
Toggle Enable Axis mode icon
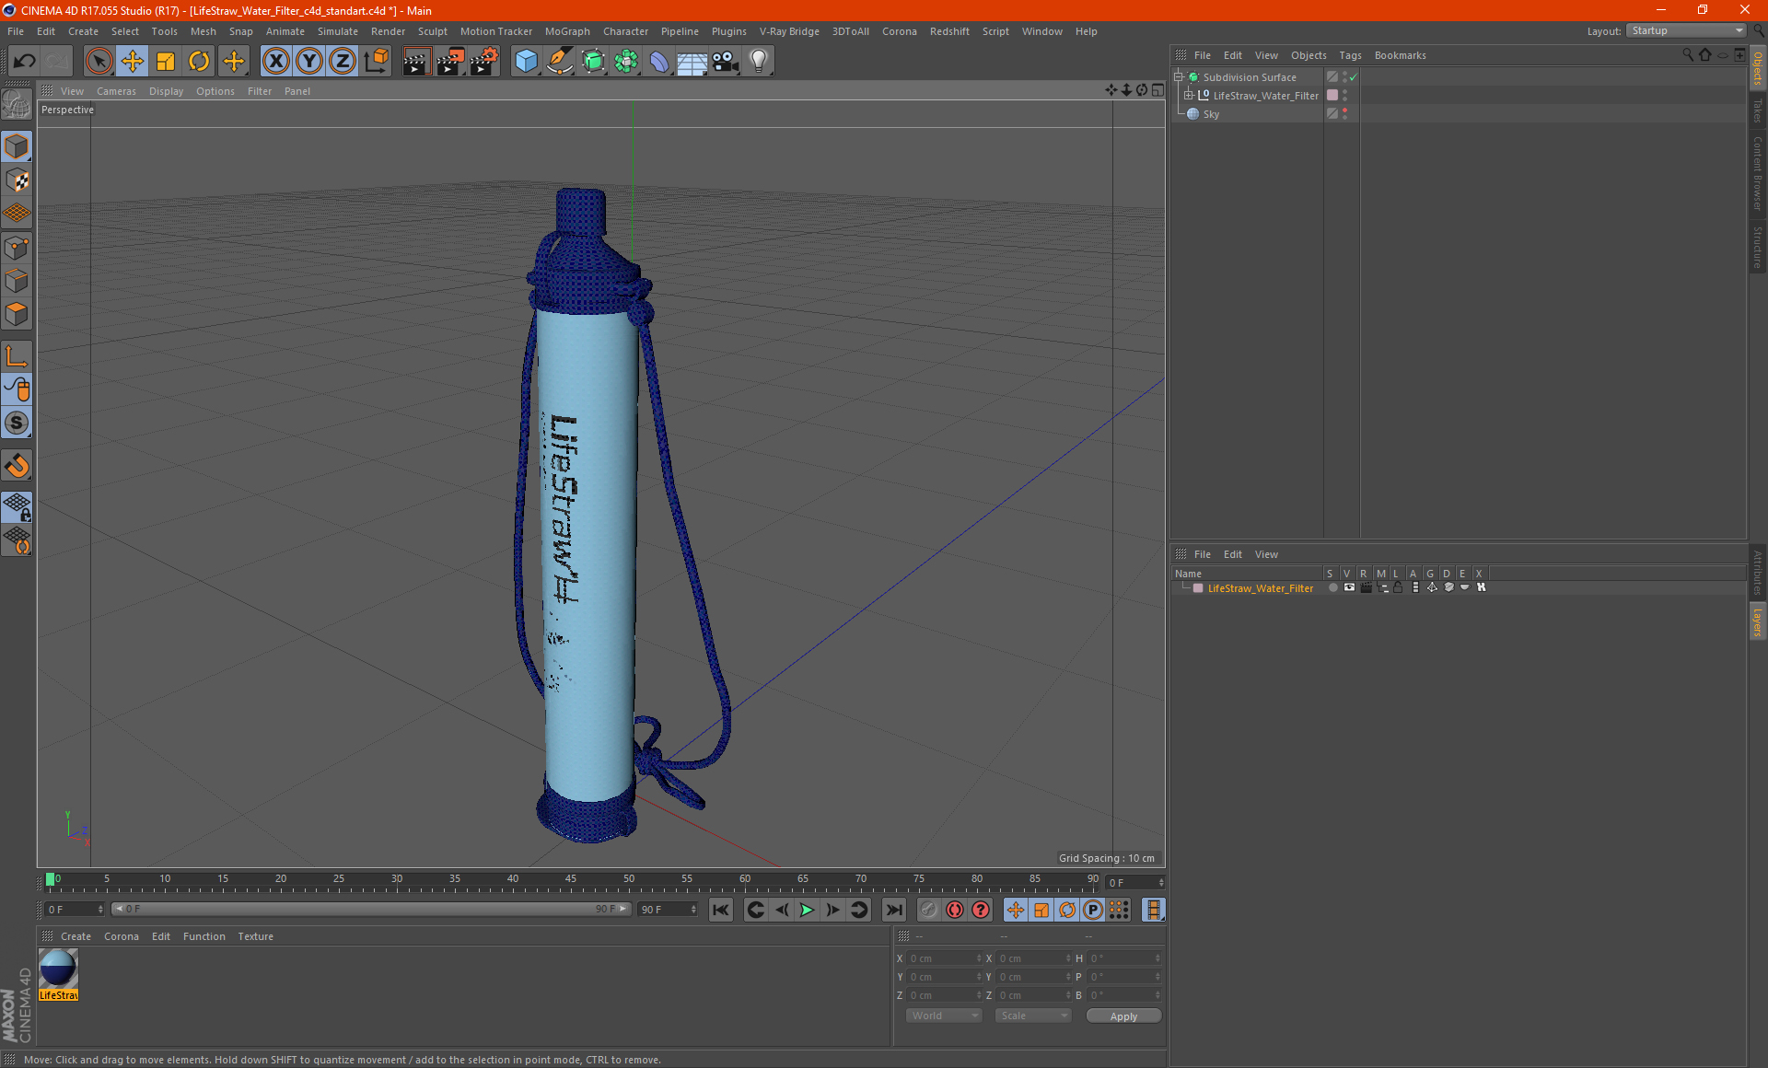click(x=17, y=356)
